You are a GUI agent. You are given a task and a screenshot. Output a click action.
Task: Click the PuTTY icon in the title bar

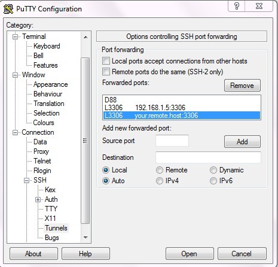pos(8,9)
